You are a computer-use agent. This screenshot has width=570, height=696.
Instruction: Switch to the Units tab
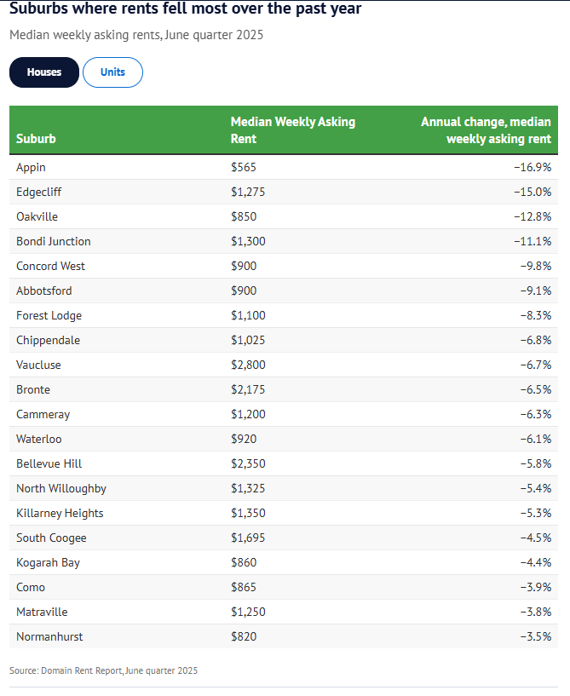pos(112,72)
